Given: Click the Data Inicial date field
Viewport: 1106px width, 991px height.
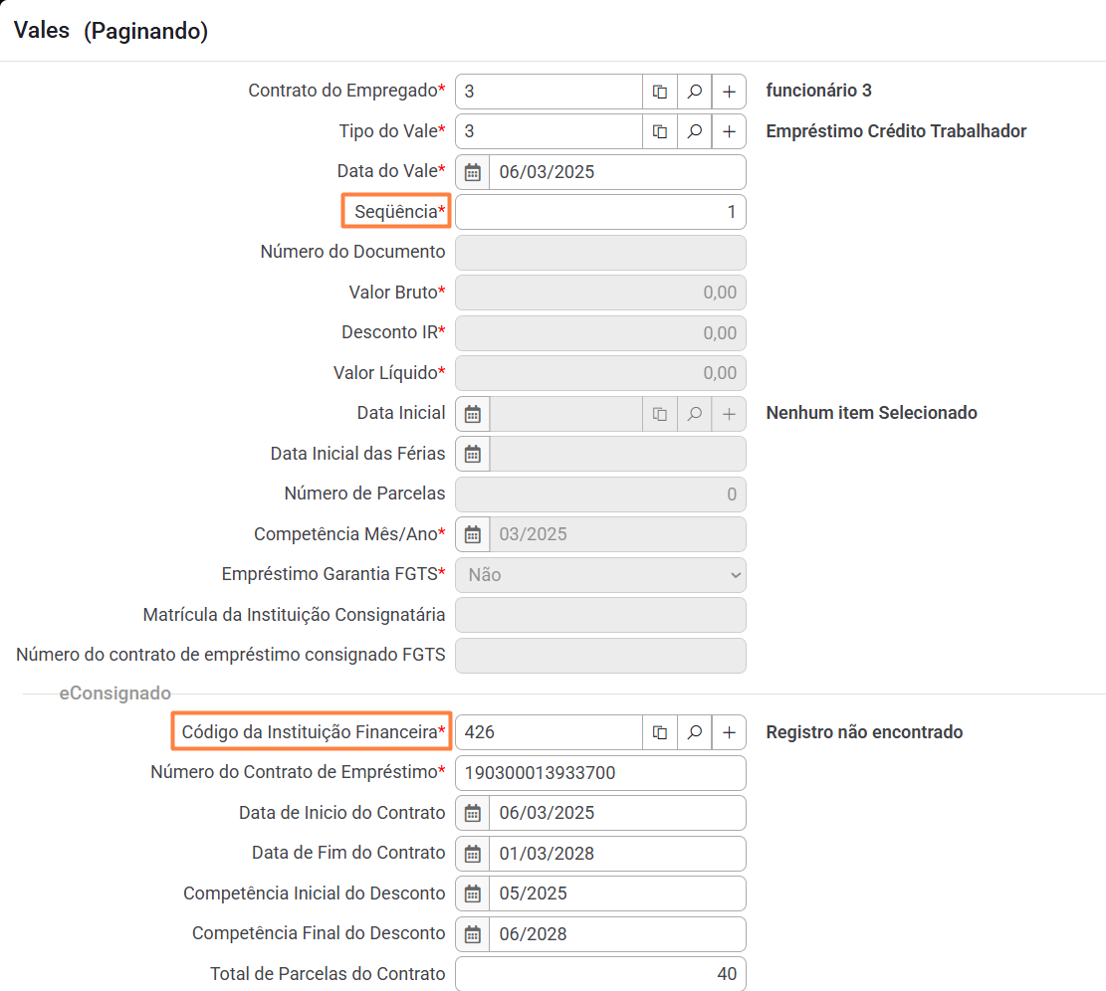Looking at the screenshot, I should 565,414.
